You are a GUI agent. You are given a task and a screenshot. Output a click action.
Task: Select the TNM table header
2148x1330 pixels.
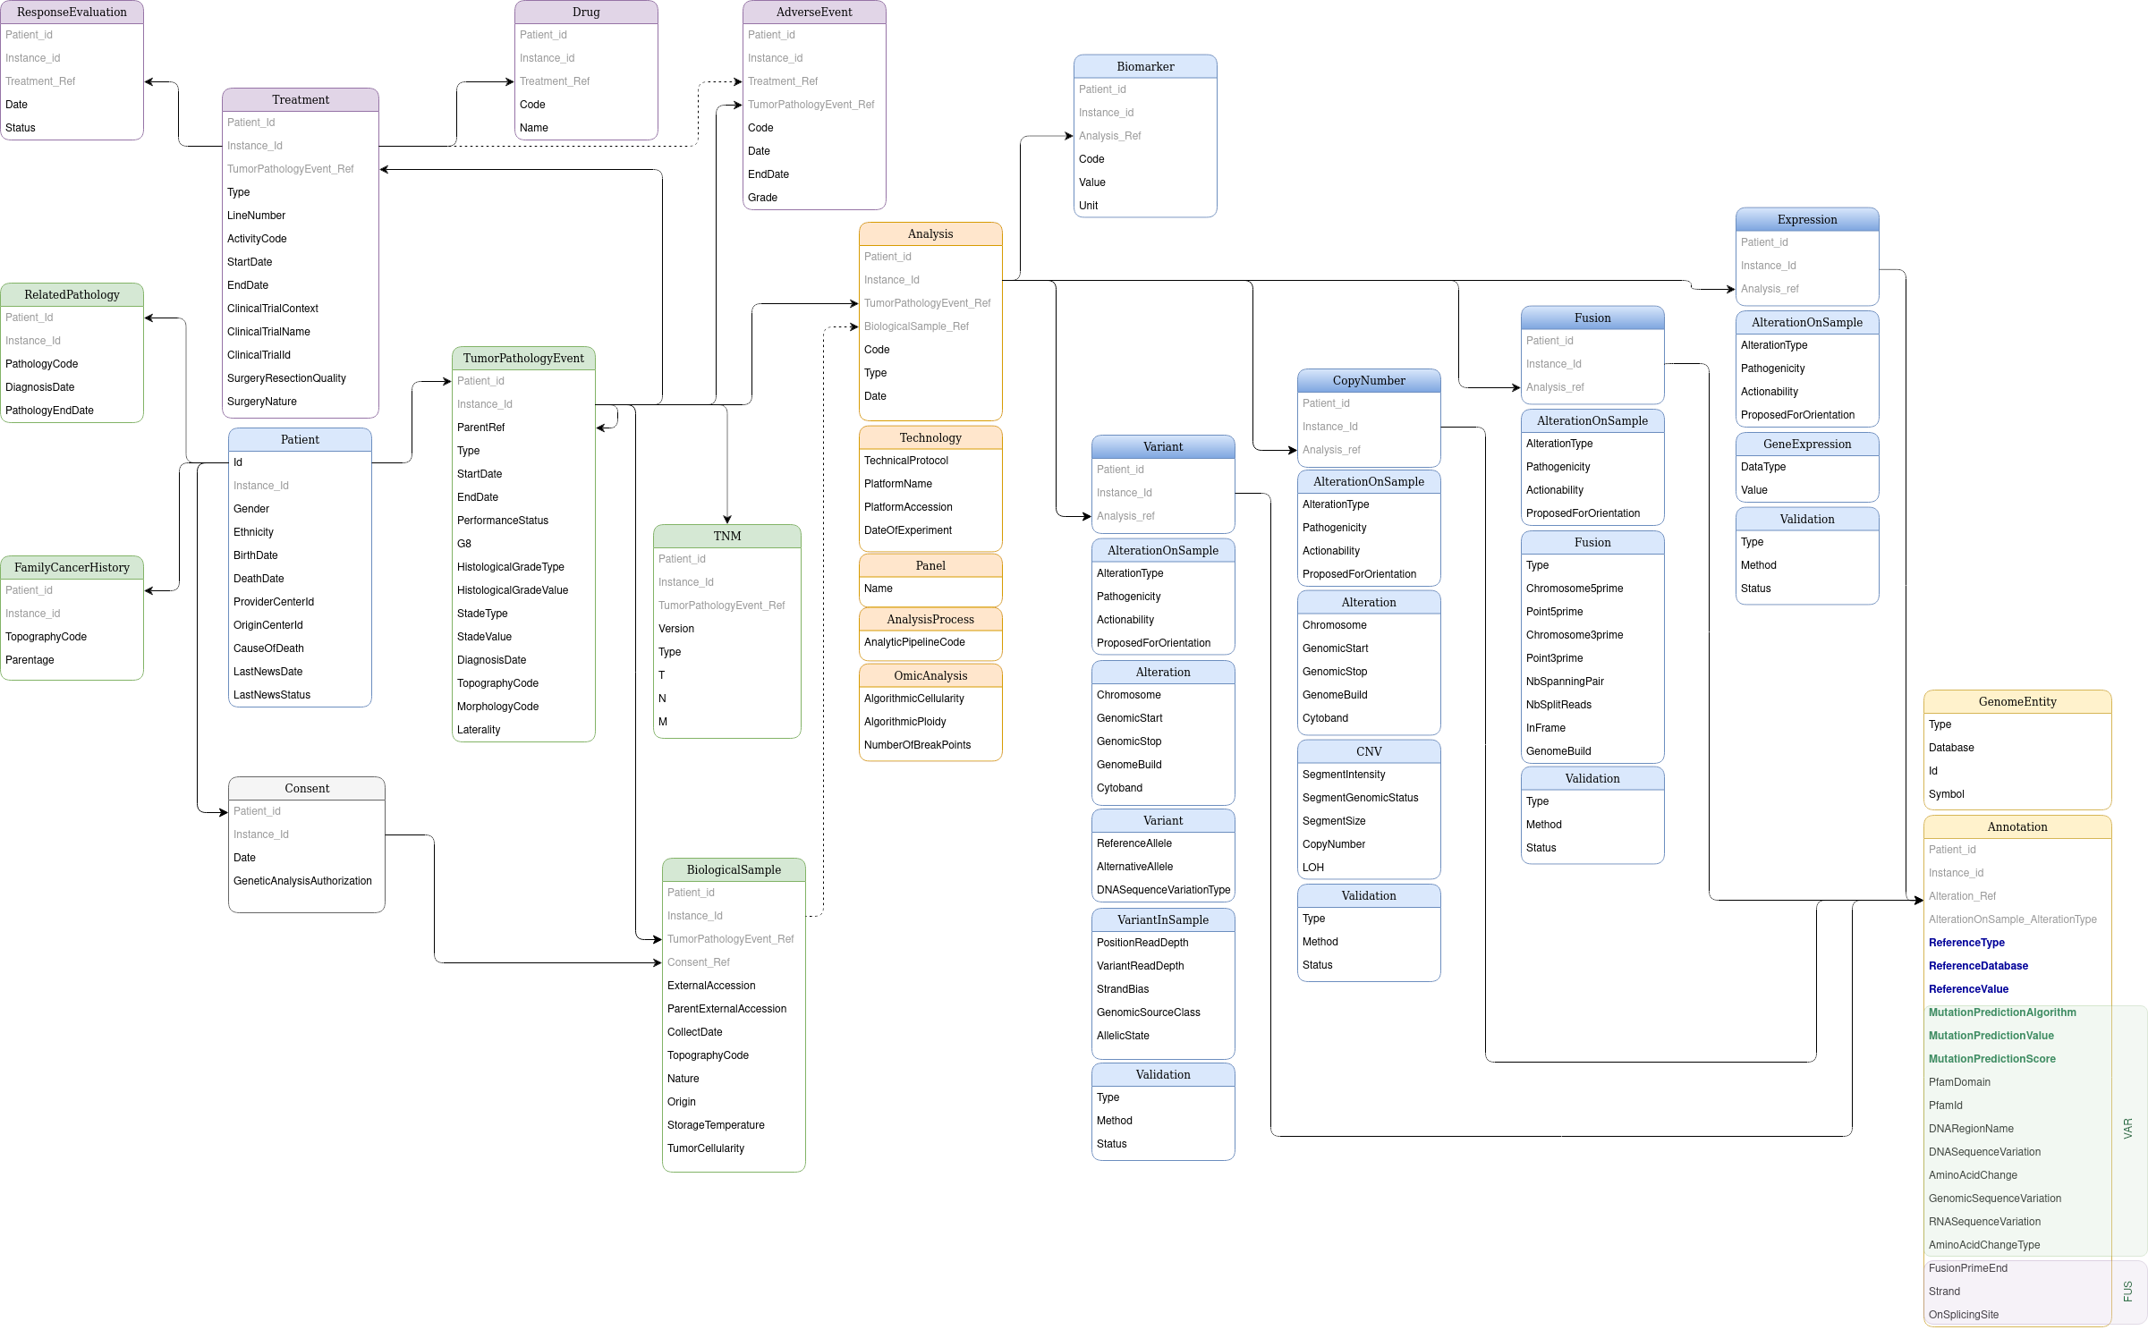tap(727, 536)
